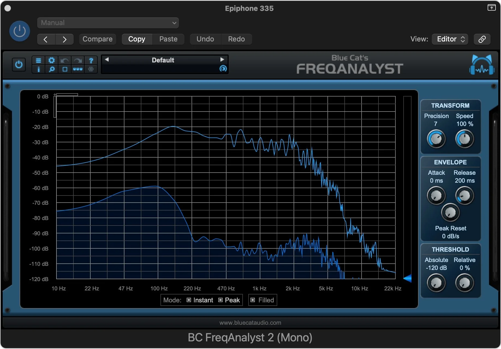Click the Relative threshold knob
Image resolution: width=501 pixels, height=349 pixels.
(x=464, y=283)
